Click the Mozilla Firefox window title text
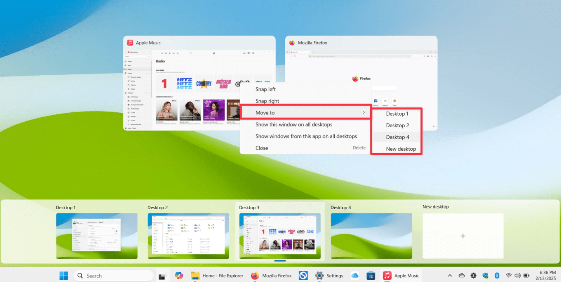Viewport: 561px width, 282px height. (313, 43)
